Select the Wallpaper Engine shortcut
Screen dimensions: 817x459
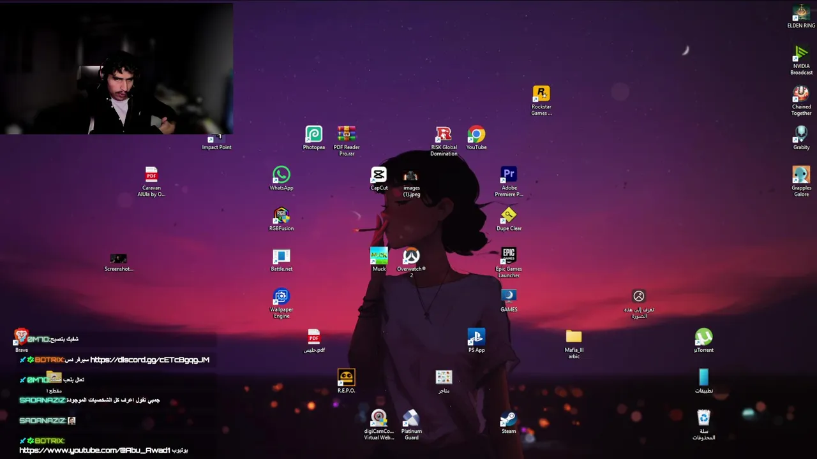pos(281,303)
